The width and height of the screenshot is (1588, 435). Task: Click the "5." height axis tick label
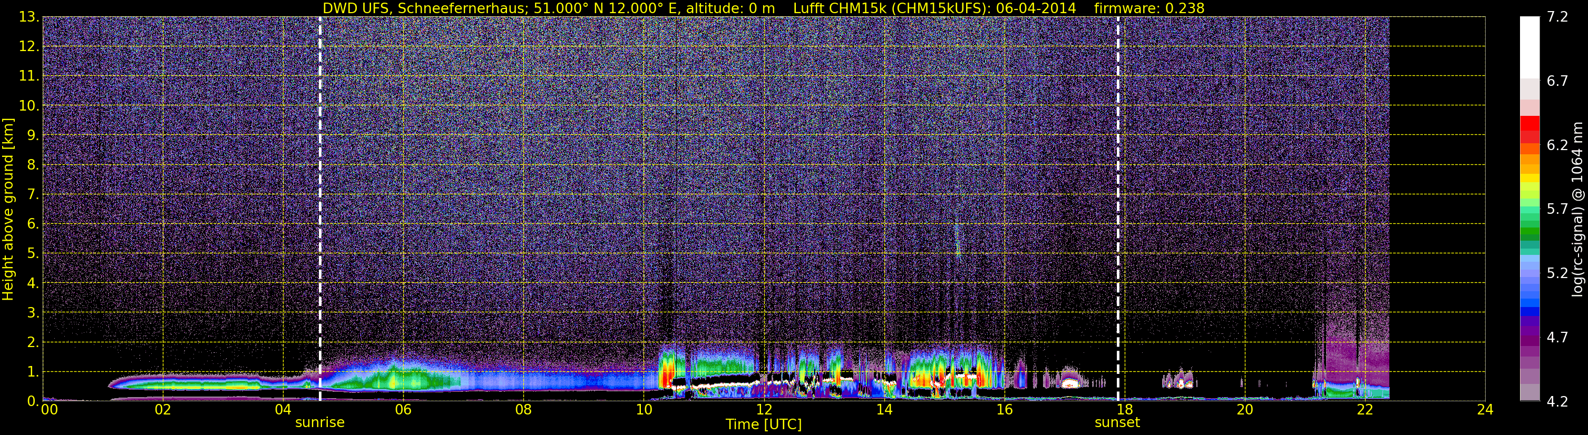pos(33,254)
